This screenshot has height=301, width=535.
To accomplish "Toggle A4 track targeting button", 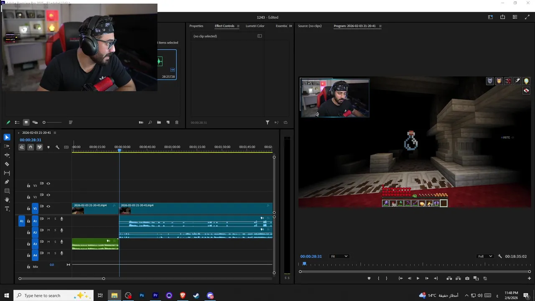I will [x=35, y=255].
